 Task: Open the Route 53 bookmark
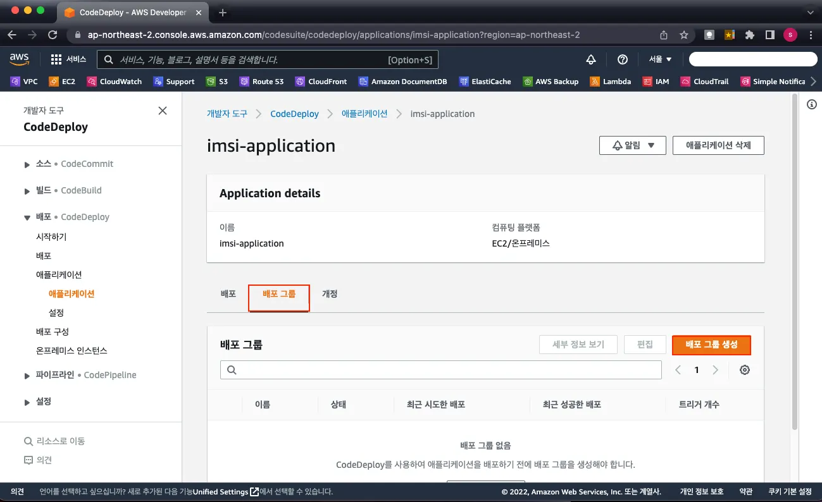(261, 82)
